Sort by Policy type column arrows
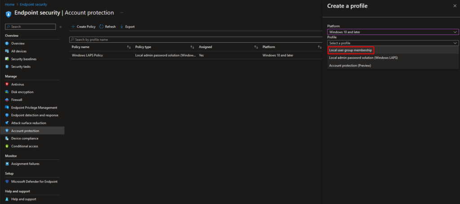 pyautogui.click(x=192, y=47)
